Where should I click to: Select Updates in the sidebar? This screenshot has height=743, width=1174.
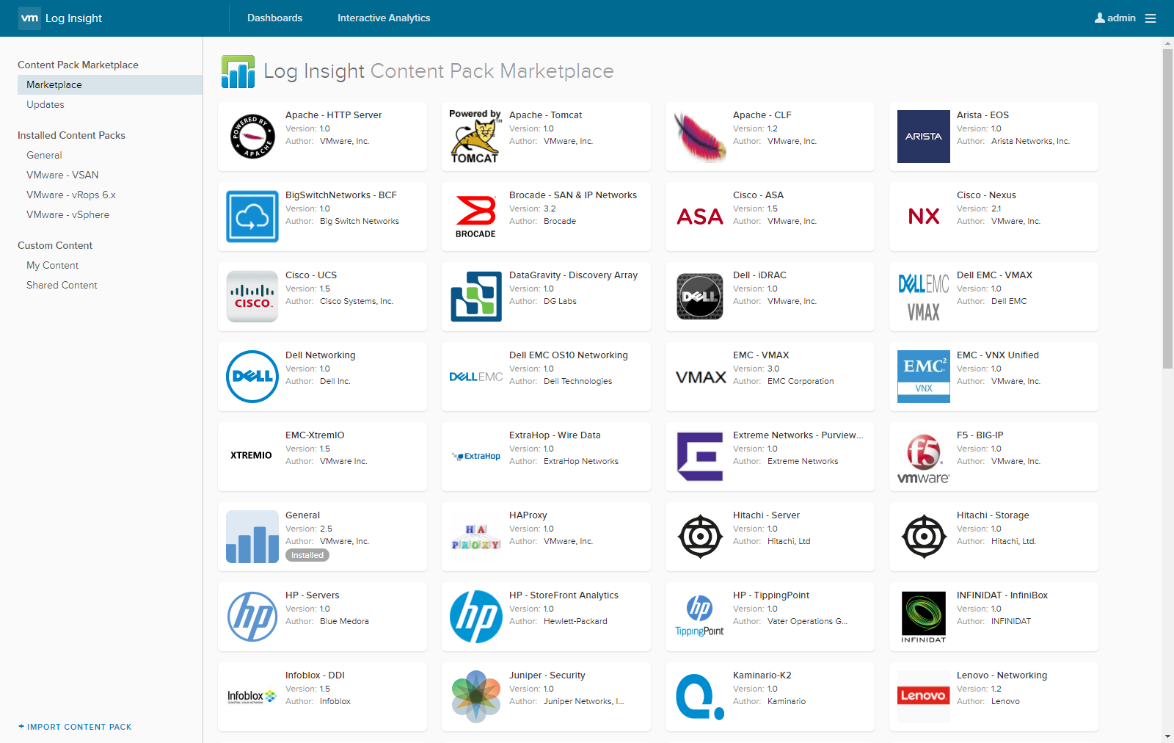[x=45, y=105]
